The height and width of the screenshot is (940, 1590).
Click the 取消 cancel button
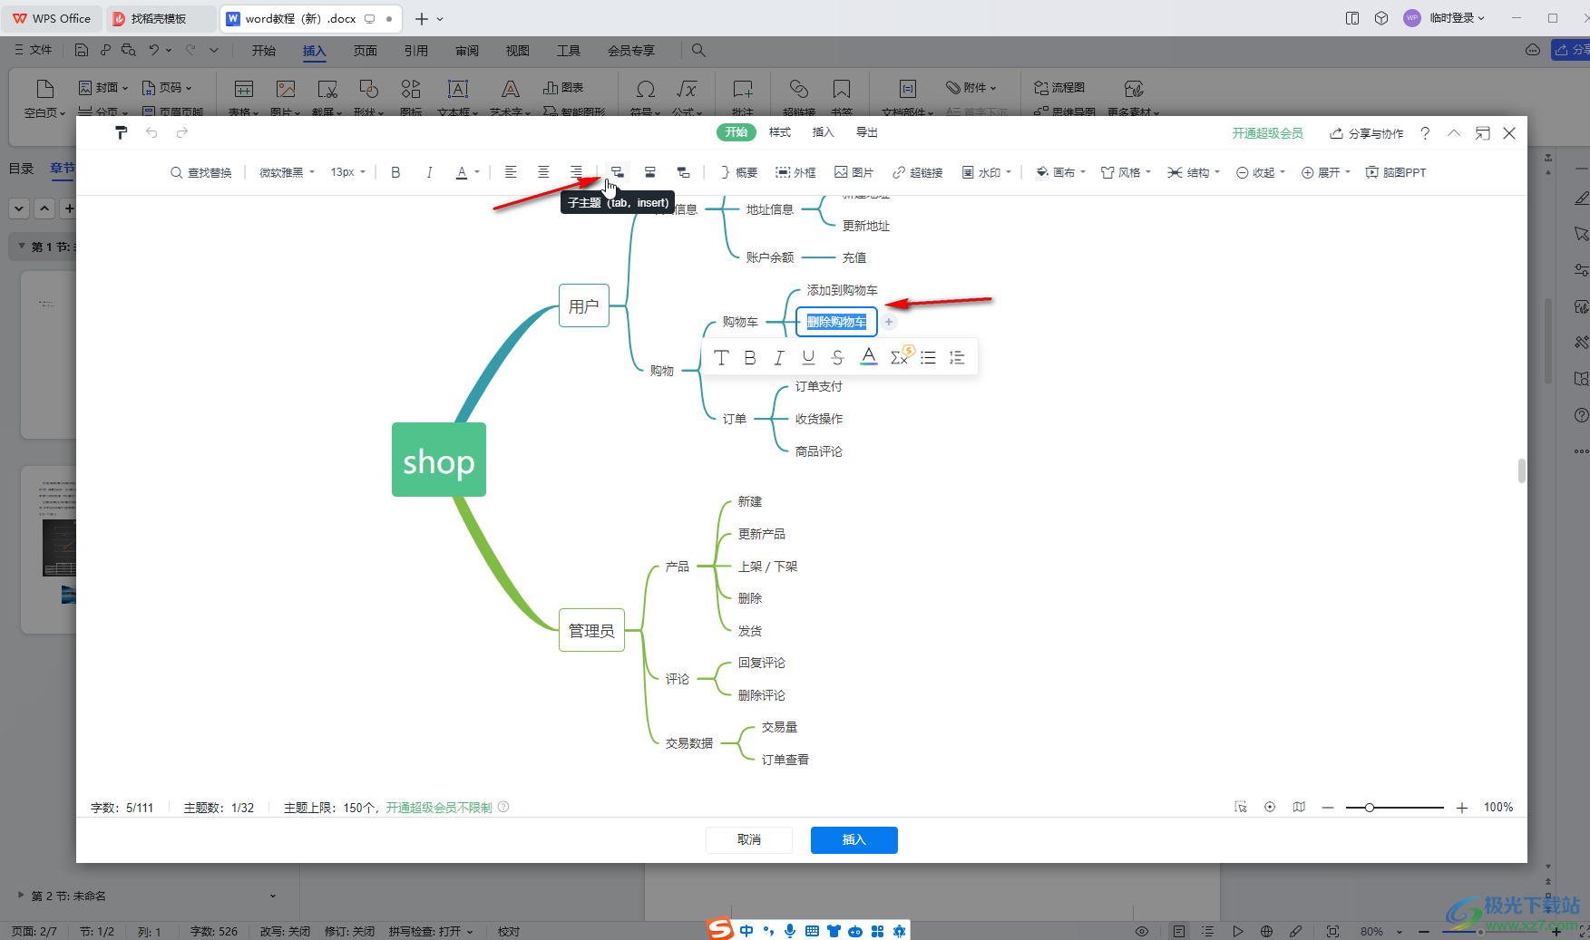coord(749,839)
